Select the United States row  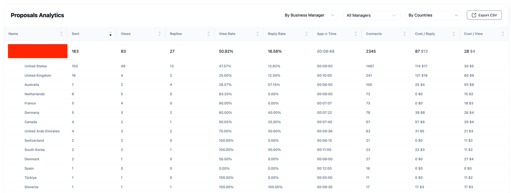pos(36,66)
